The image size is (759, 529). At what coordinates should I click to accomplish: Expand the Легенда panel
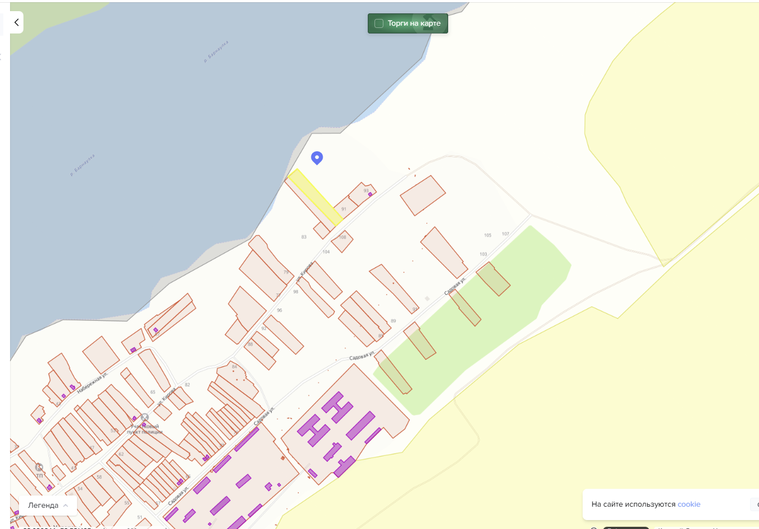[48, 506]
